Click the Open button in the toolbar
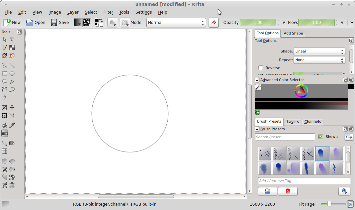The image size is (355, 210). [36, 23]
